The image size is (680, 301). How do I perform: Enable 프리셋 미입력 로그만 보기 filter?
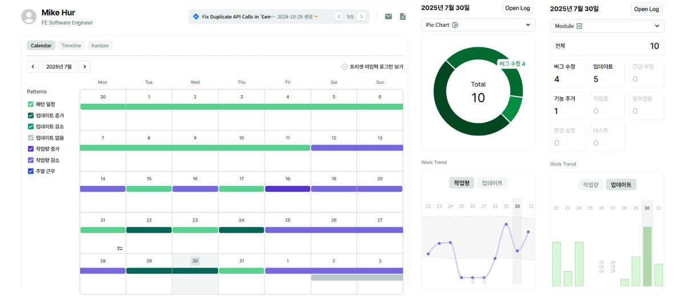[x=345, y=67]
